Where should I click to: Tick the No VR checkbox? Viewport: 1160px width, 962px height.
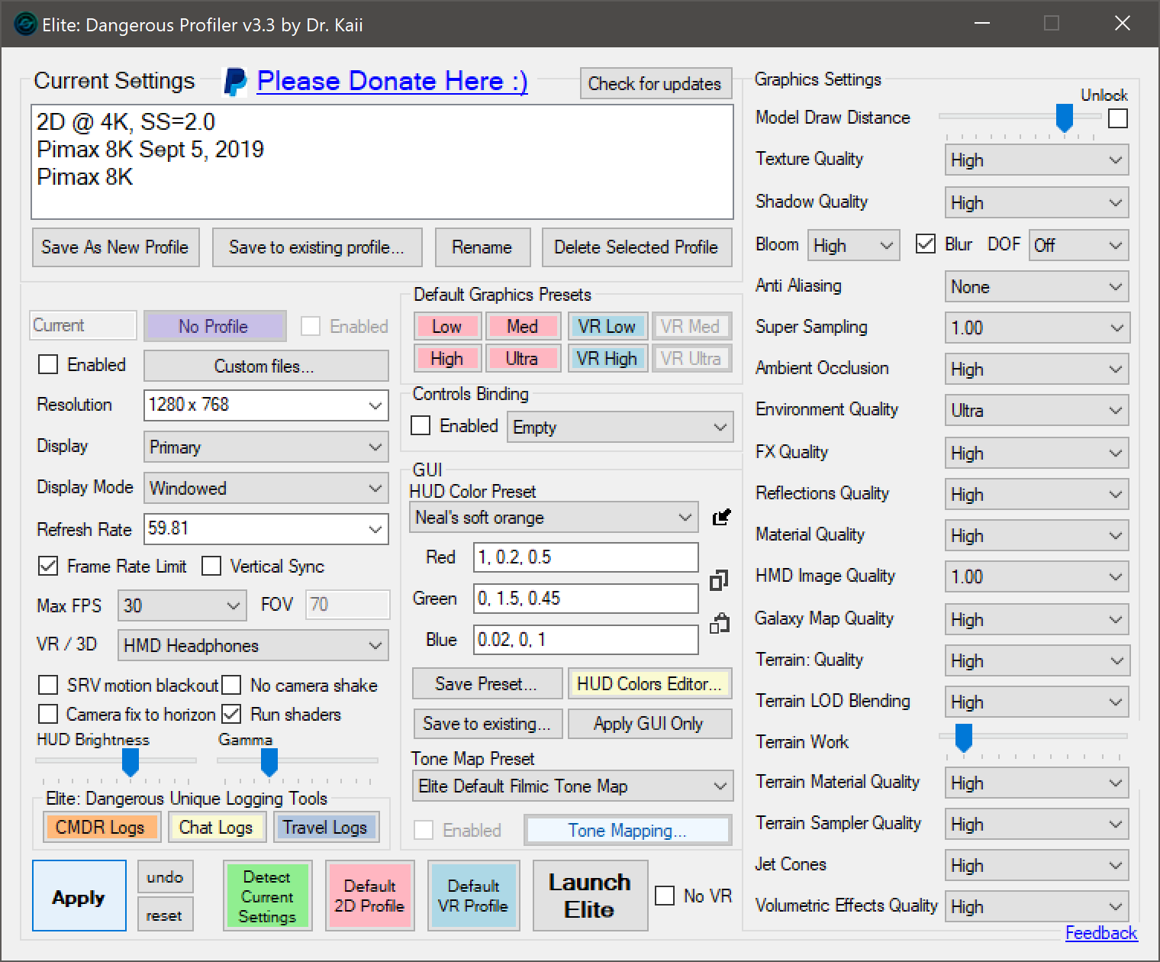click(x=665, y=896)
